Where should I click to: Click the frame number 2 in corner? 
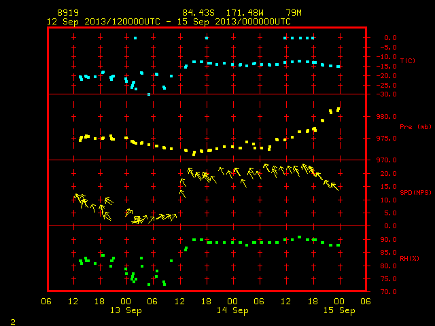(x=13, y=322)
